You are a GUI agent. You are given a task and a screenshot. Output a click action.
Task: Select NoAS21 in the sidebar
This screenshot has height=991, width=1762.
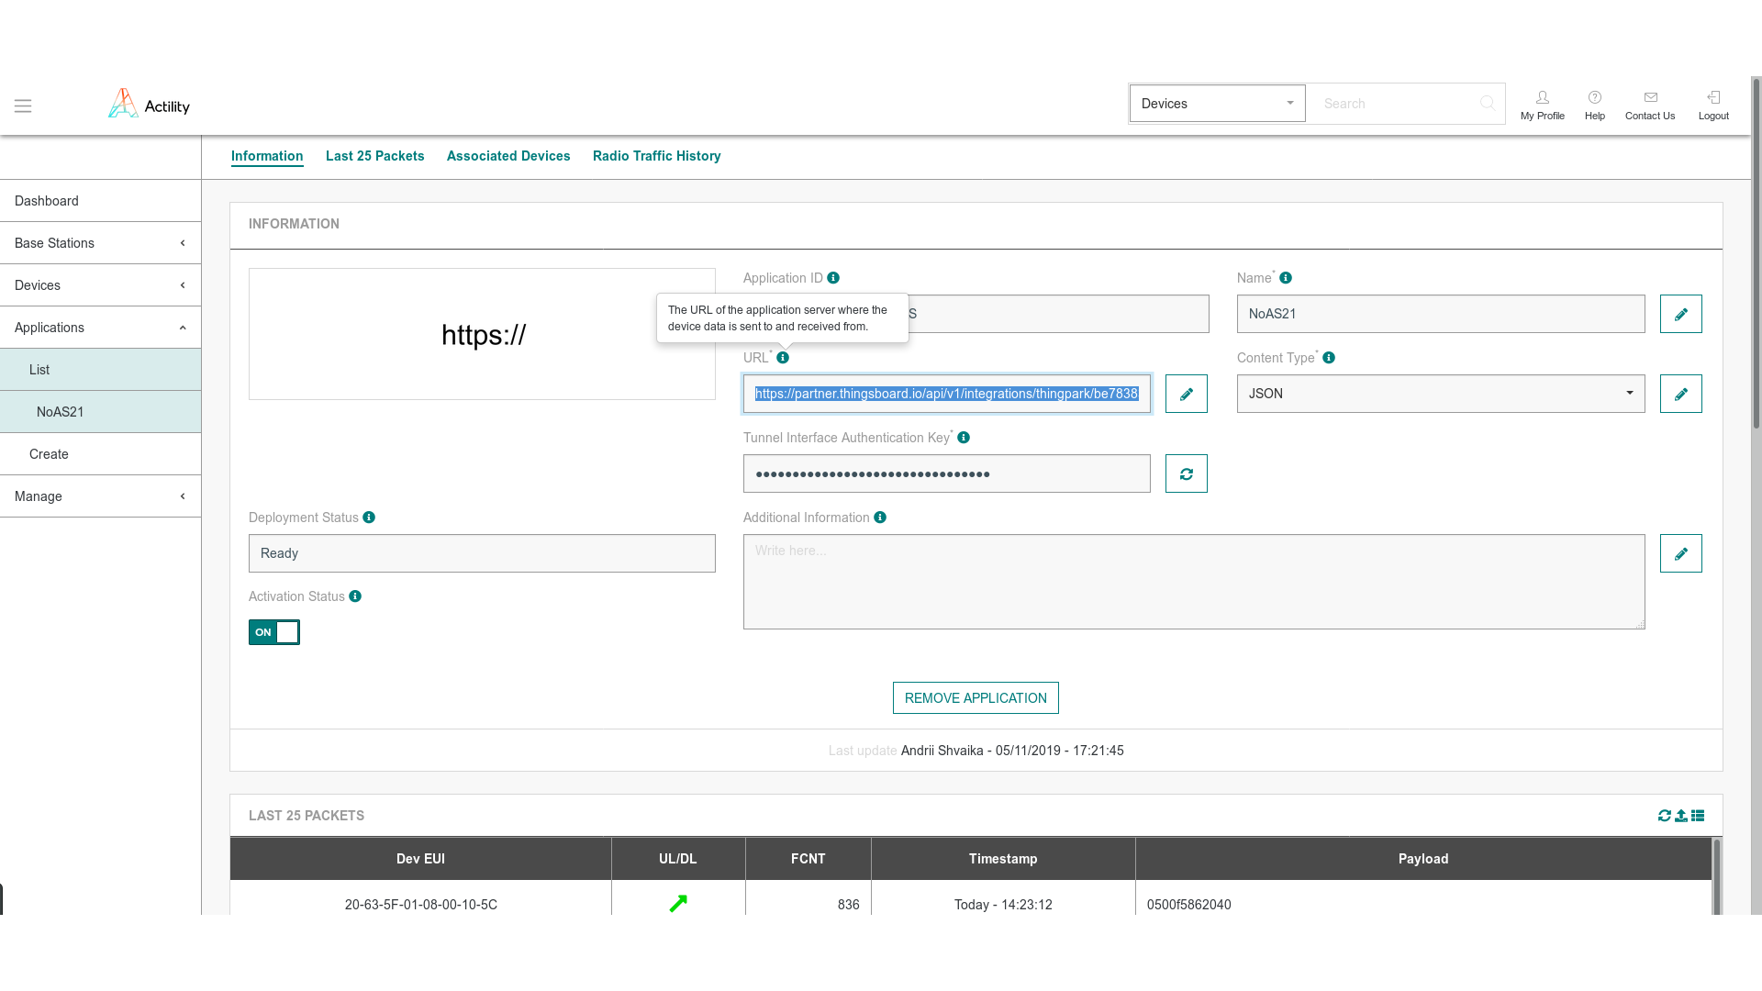pos(100,412)
